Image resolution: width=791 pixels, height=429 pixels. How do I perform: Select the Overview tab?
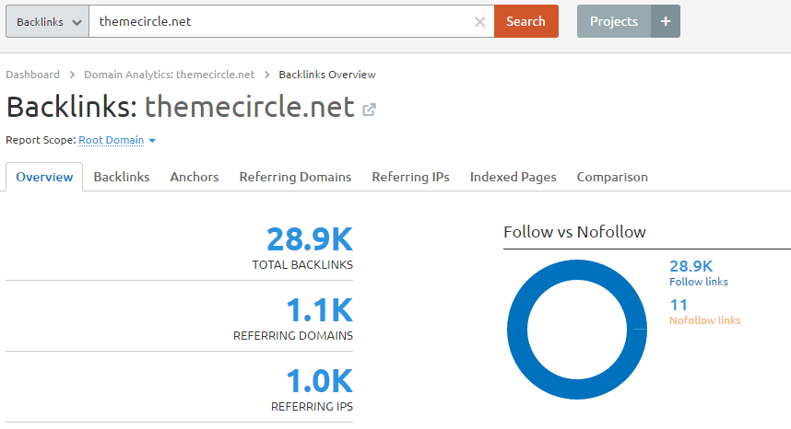[44, 177]
